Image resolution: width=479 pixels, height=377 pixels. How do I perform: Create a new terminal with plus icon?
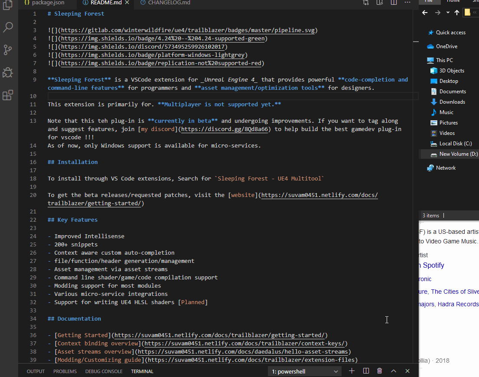352,371
